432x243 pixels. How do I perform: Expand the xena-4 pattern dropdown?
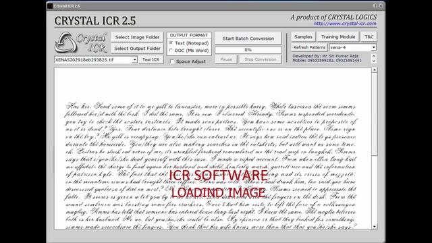point(373,47)
